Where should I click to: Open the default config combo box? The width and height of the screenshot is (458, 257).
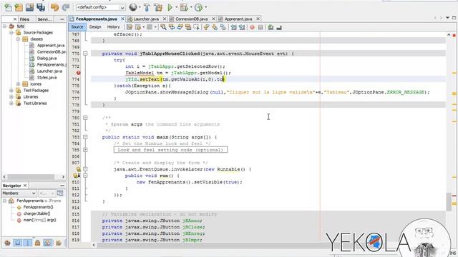(x=101, y=7)
